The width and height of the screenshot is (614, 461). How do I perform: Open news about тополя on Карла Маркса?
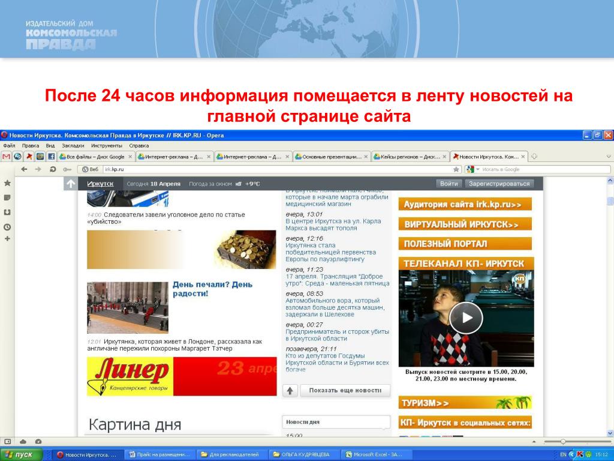(x=333, y=224)
